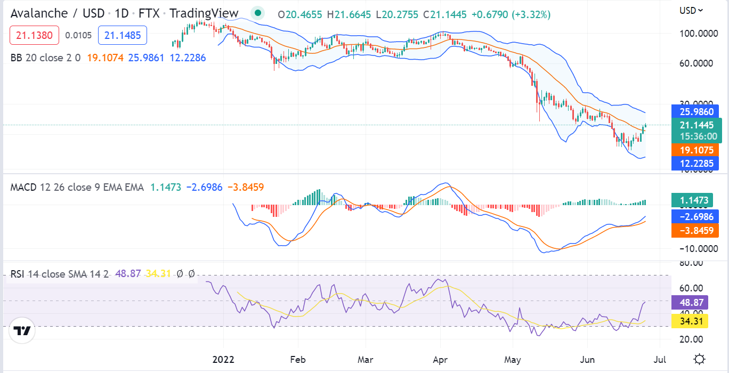The width and height of the screenshot is (729, 373).
Task: Click the BB upper value 25.9861
Action: [145, 57]
